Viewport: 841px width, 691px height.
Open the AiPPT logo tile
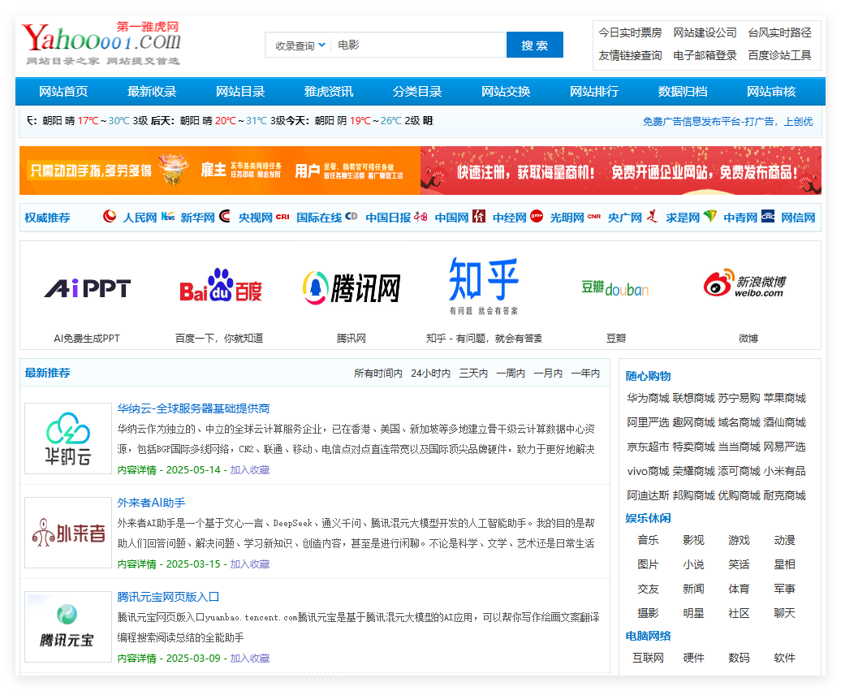(x=87, y=288)
